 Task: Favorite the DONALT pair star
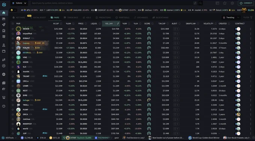[x=13, y=39]
